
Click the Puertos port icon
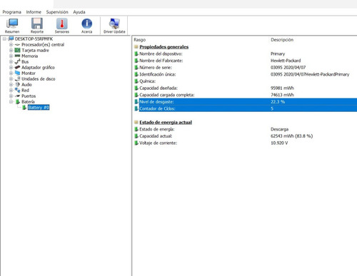click(17, 96)
